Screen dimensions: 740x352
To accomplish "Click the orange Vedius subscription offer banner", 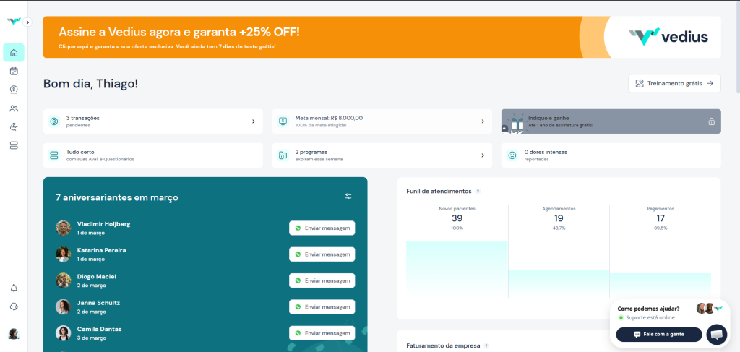I will pyautogui.click(x=382, y=38).
